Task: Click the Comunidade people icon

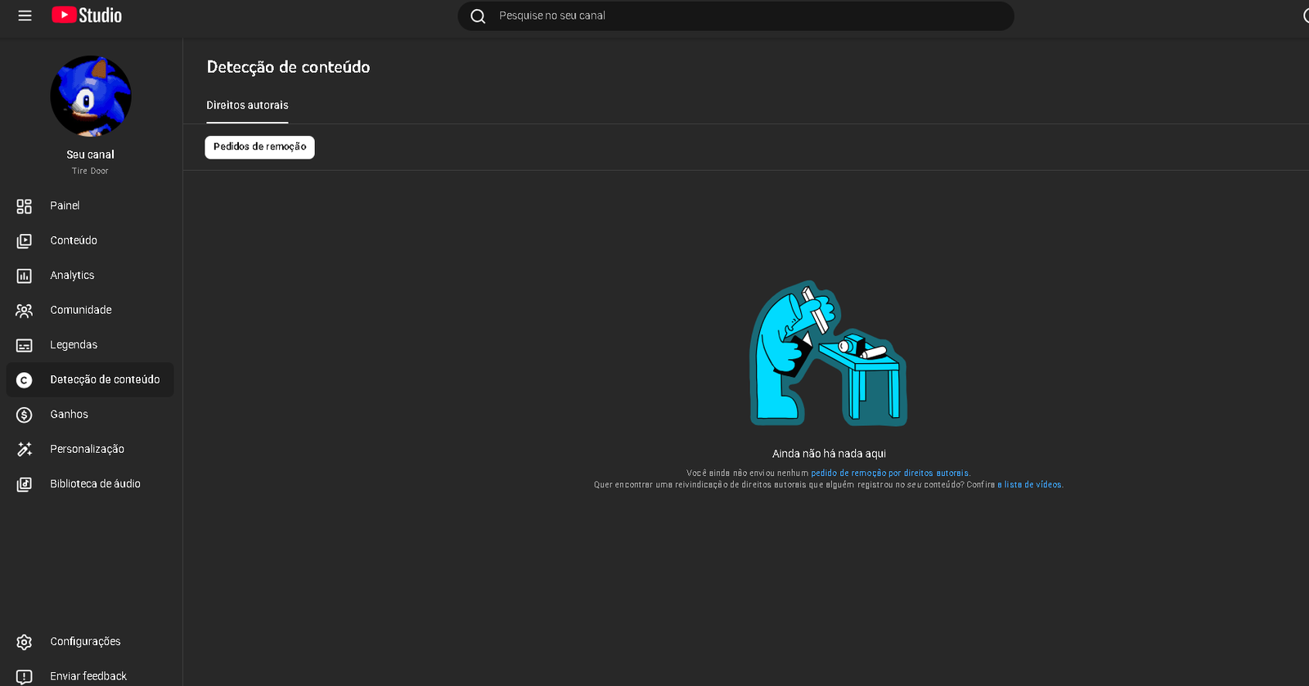Action: point(25,311)
